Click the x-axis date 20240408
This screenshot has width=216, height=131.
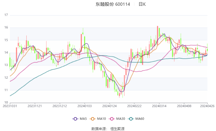coord(184,106)
